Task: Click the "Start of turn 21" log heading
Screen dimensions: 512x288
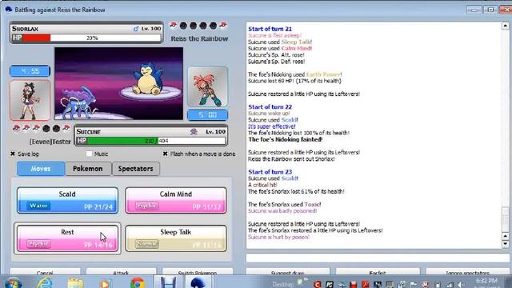Action: (x=270, y=29)
